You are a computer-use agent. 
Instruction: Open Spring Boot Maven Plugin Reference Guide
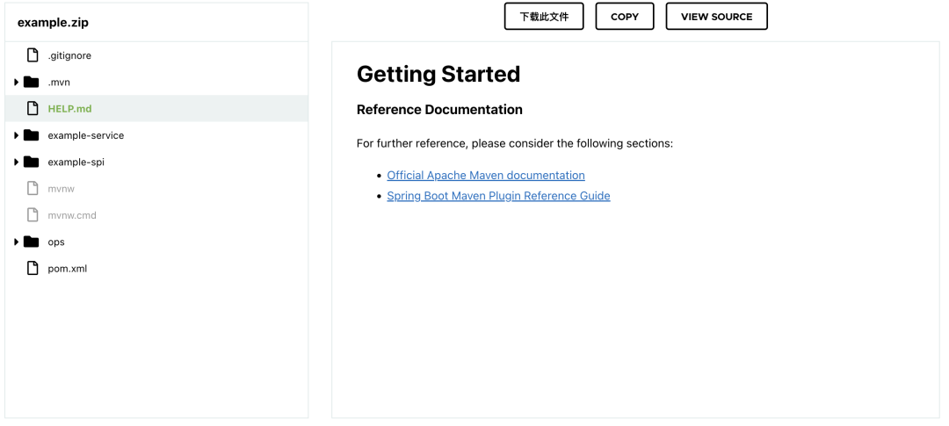point(499,196)
